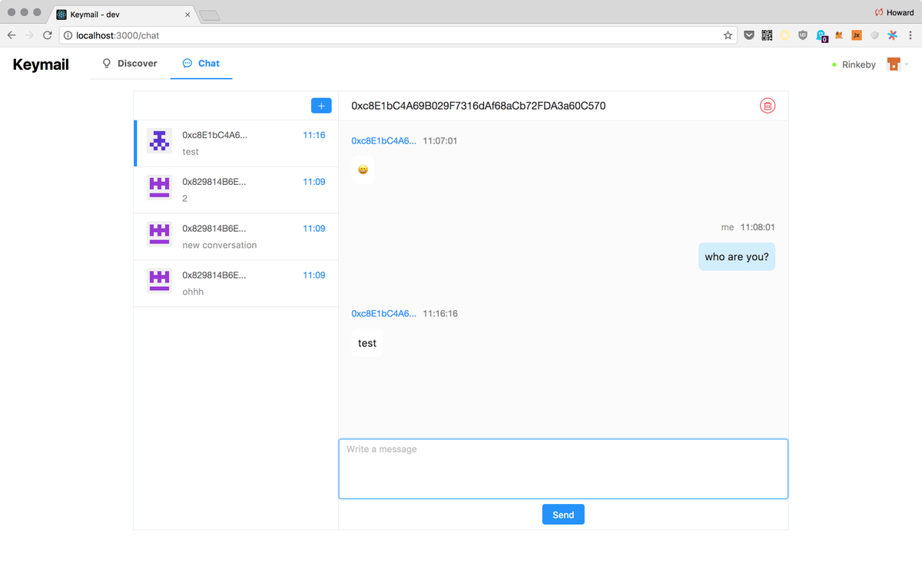This screenshot has width=922, height=561.
Task: Open the MetaMask fox extension
Action: [839, 35]
